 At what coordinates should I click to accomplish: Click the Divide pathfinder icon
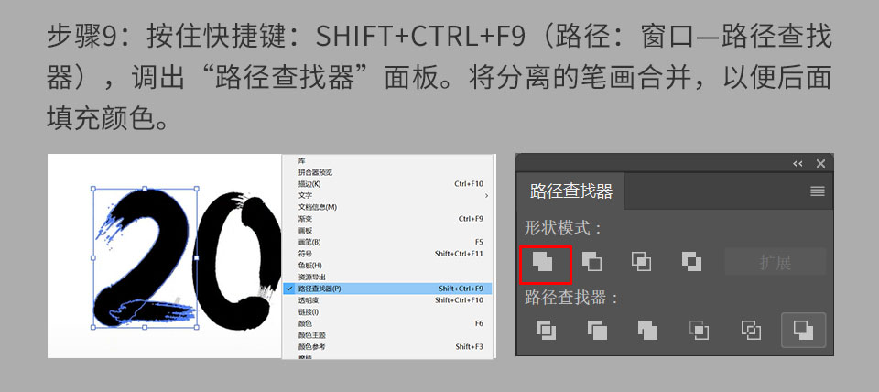[546, 330]
